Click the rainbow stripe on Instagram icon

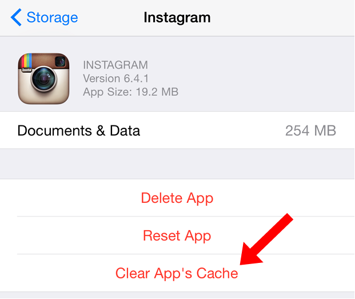pos(27,60)
